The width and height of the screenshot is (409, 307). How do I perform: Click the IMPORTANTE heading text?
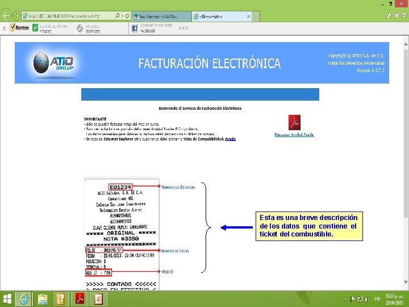(95, 119)
